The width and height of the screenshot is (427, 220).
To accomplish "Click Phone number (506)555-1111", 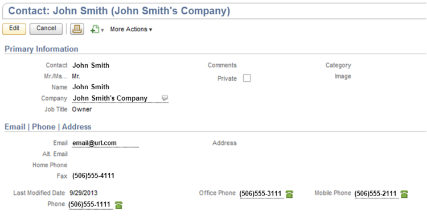I will coord(89,204).
